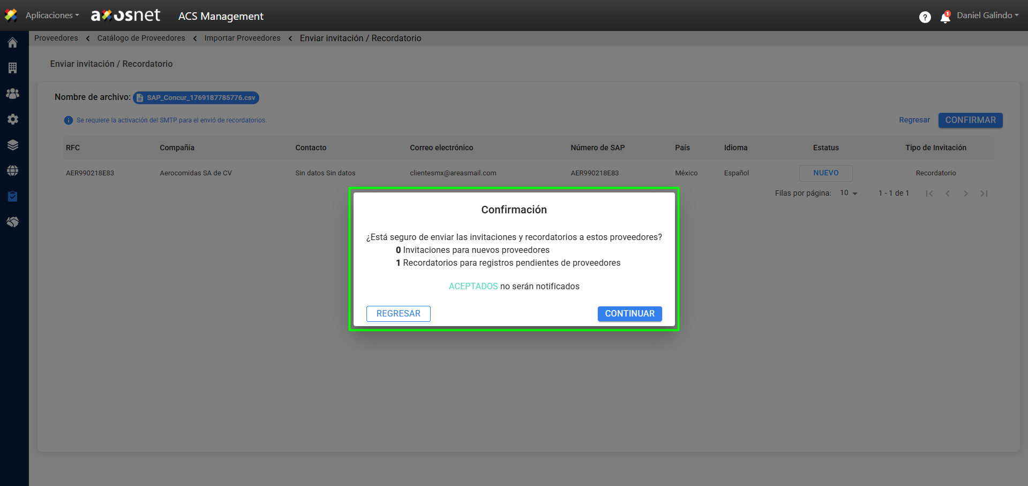Screen dimensions: 1028x486
Task: Open the help question mark icon
Action: coord(925,17)
